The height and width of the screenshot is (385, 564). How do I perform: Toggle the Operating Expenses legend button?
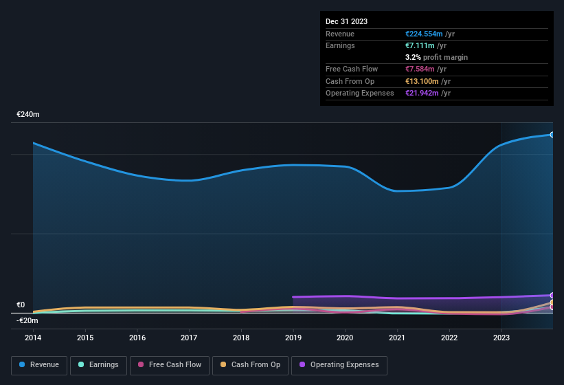(x=339, y=366)
